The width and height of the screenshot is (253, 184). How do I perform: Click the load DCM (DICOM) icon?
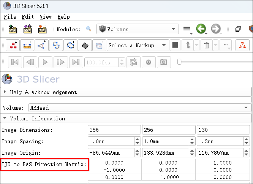27,29
